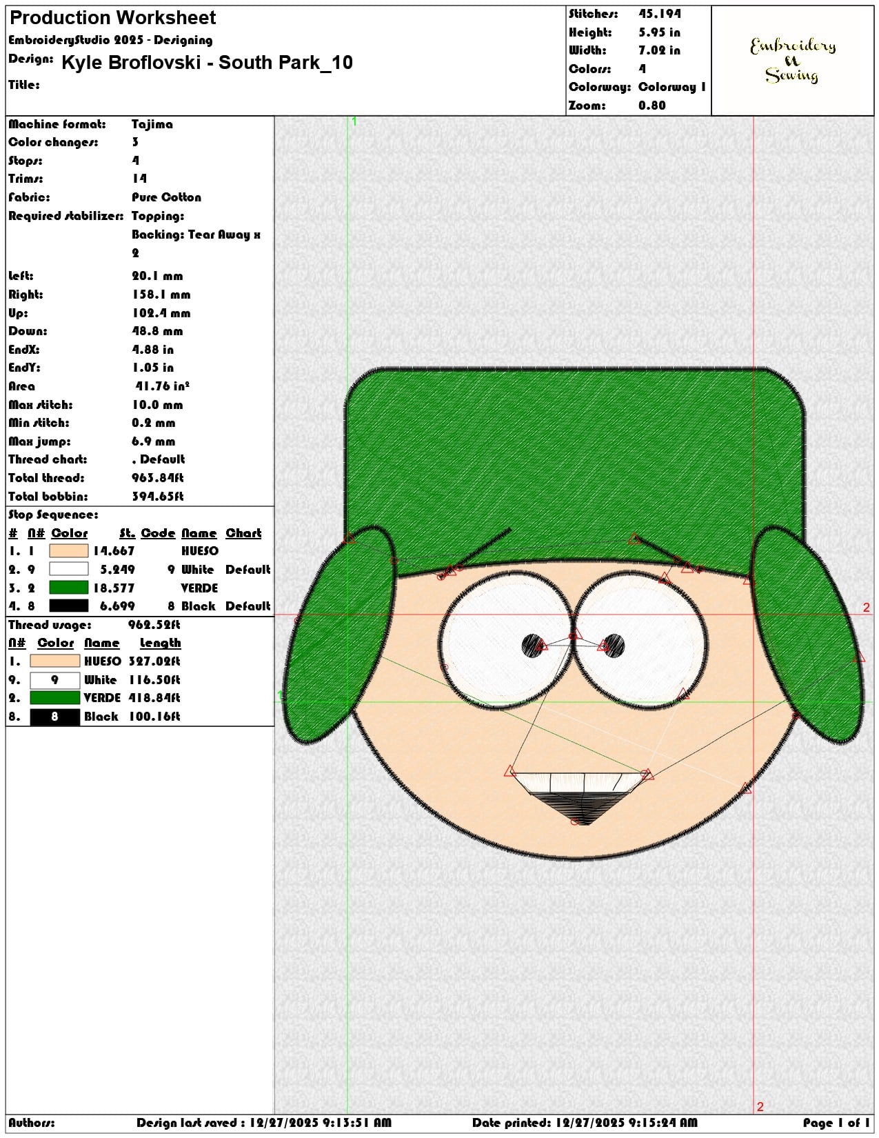Viewport: 879px width, 1138px height.
Task: Click the black swatch numbered 8 in Thread usage
Action: pyautogui.click(x=55, y=717)
